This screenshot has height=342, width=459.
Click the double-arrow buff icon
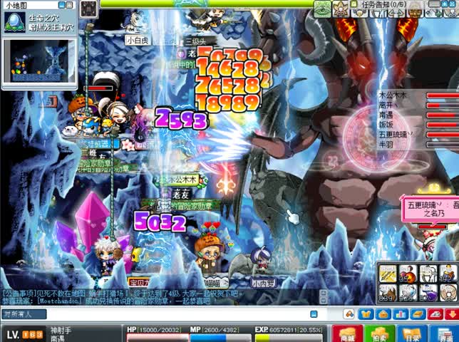click(396, 13)
